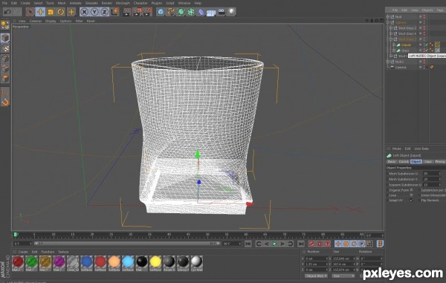Select the Camera object in Object Manager
The image size is (446, 283).
[x=401, y=68]
